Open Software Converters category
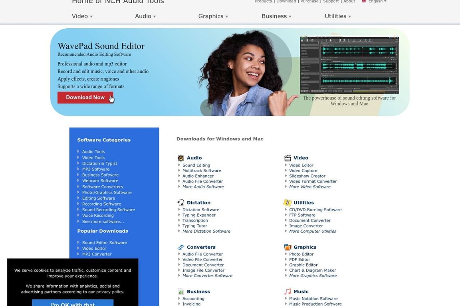Viewport: 460px width, 306px height. (102, 187)
